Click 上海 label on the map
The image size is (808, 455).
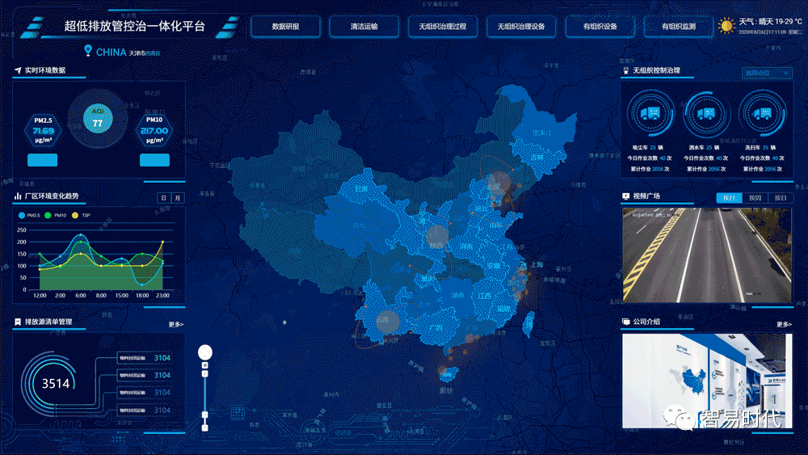tap(537, 264)
